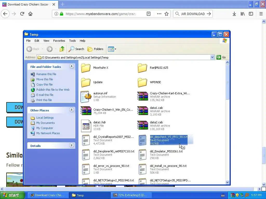
Task: Expand the Details panel
Action: (72, 145)
